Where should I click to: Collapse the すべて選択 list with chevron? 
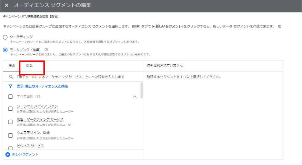click(x=134, y=97)
